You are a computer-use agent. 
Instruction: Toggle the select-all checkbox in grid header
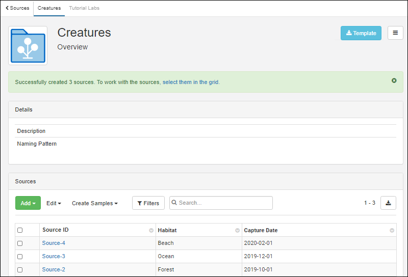click(x=20, y=230)
